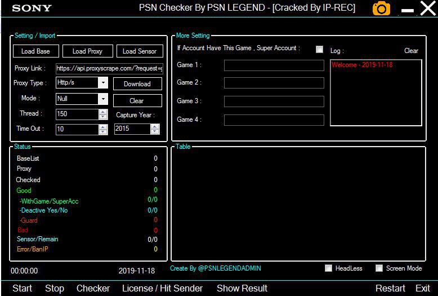Click the green Good status label
438x296 pixels.
pyautogui.click(x=24, y=191)
